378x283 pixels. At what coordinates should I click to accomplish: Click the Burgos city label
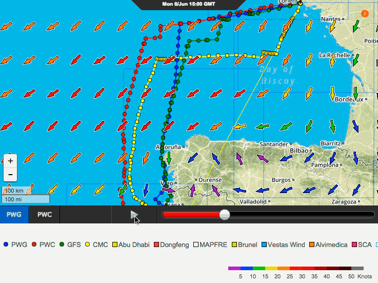click(281, 180)
